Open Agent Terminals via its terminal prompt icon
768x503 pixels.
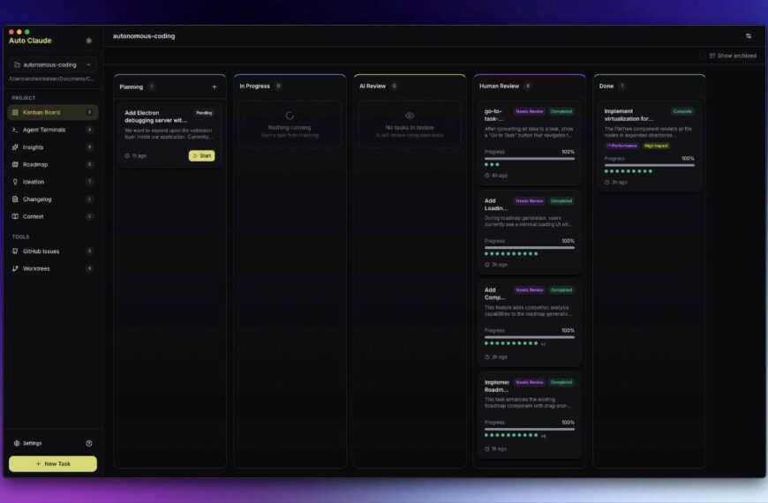coord(15,130)
